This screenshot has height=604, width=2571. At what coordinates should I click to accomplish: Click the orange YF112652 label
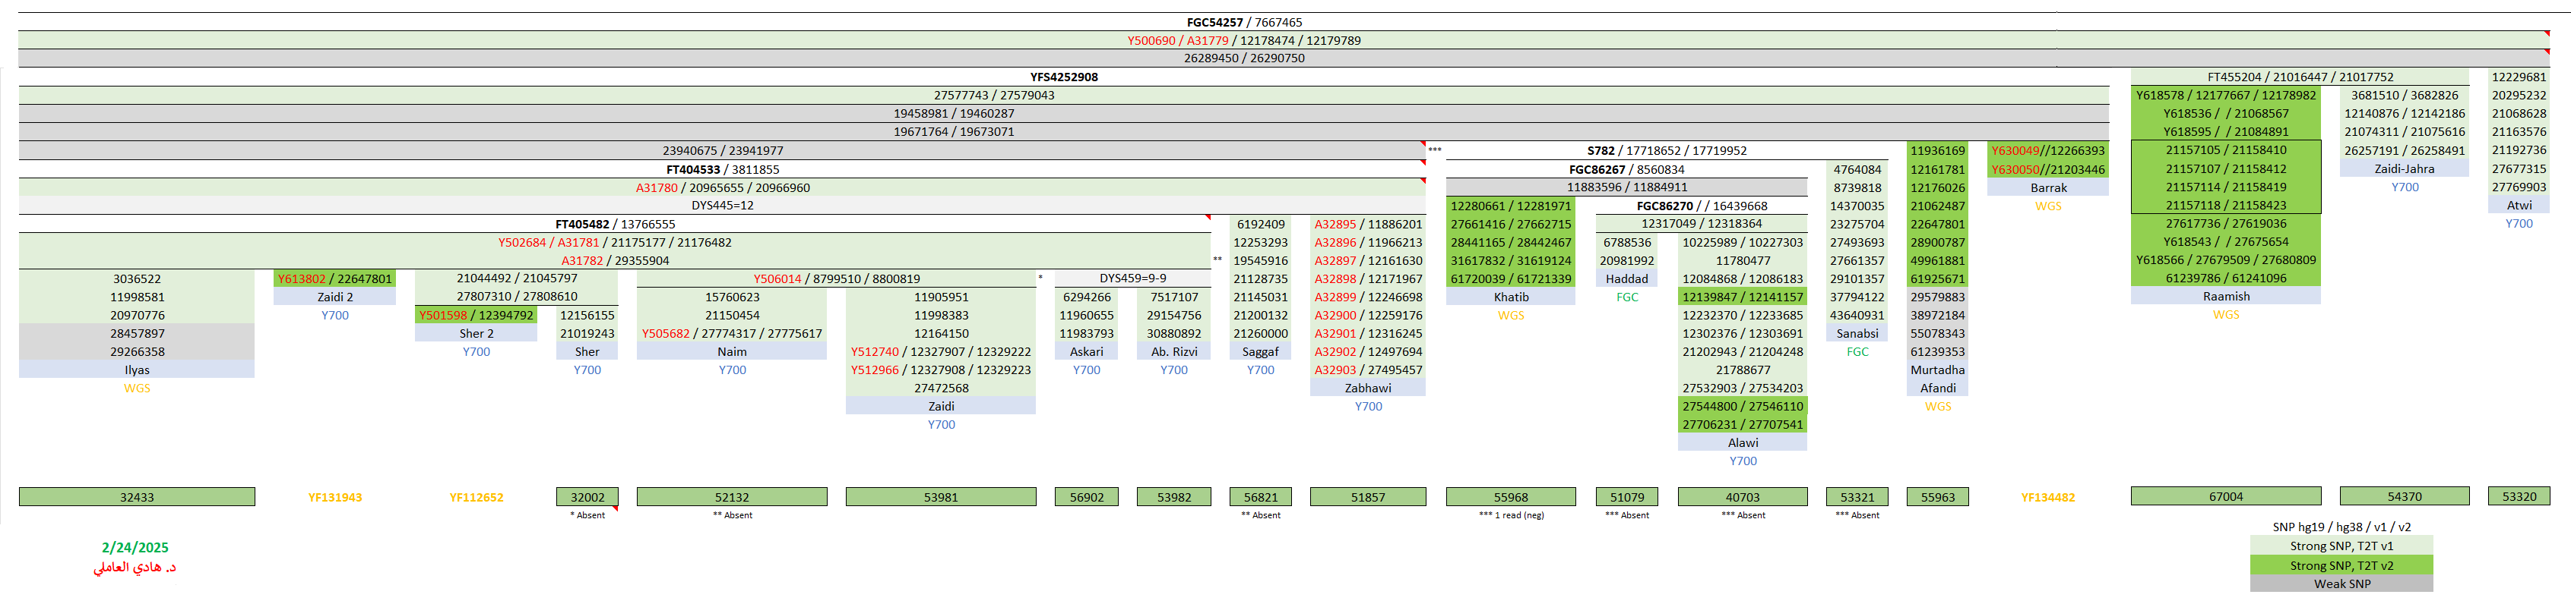coord(476,497)
